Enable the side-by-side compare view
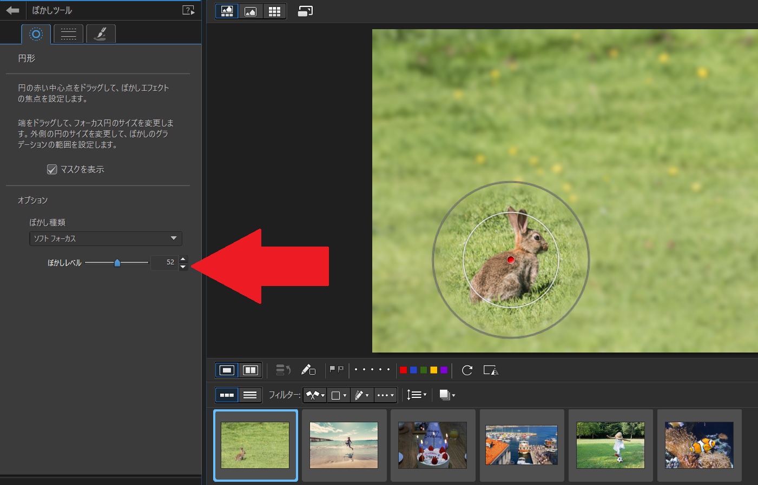 click(250, 370)
